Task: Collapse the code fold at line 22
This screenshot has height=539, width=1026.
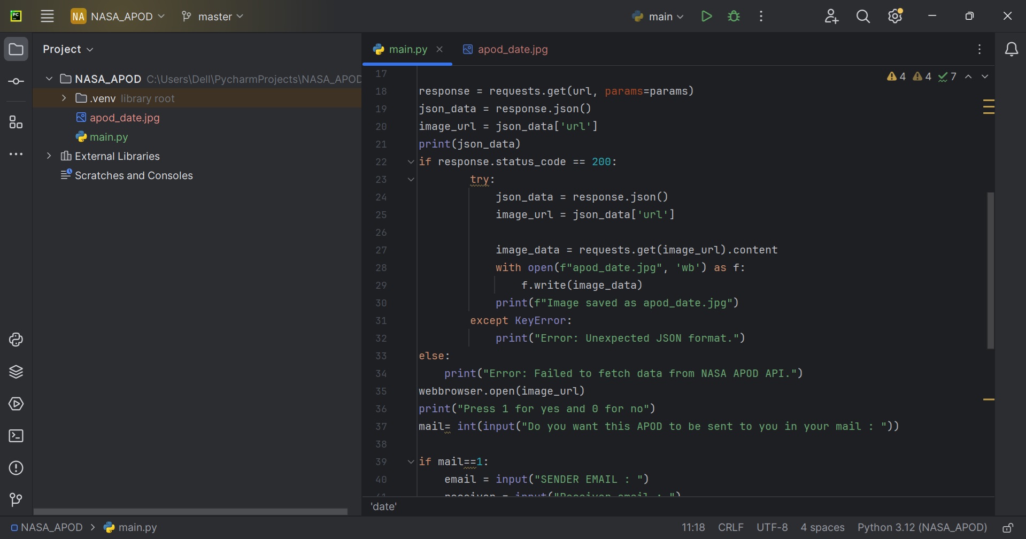Action: 411,162
